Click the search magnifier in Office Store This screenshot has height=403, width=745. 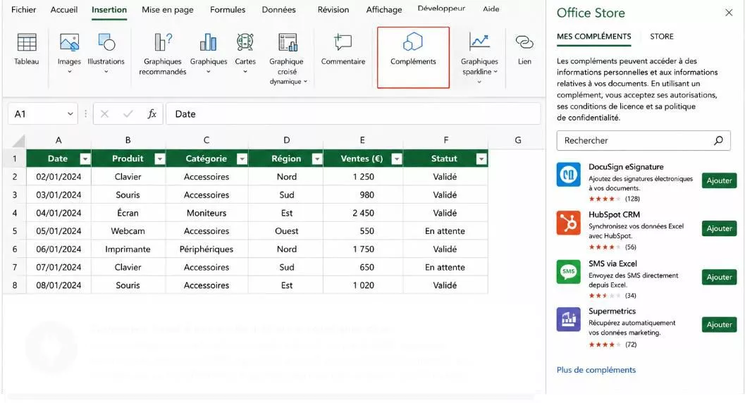718,140
